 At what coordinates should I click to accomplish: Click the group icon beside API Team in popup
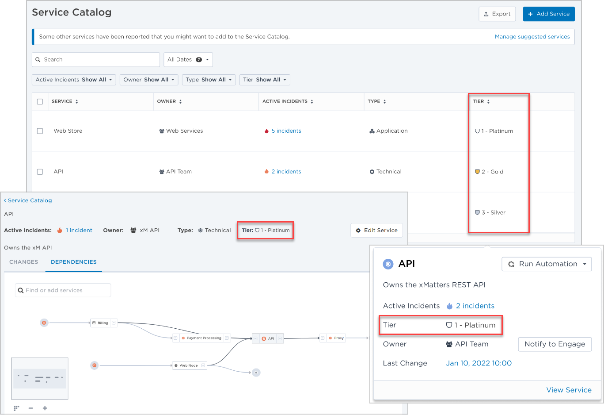point(449,344)
